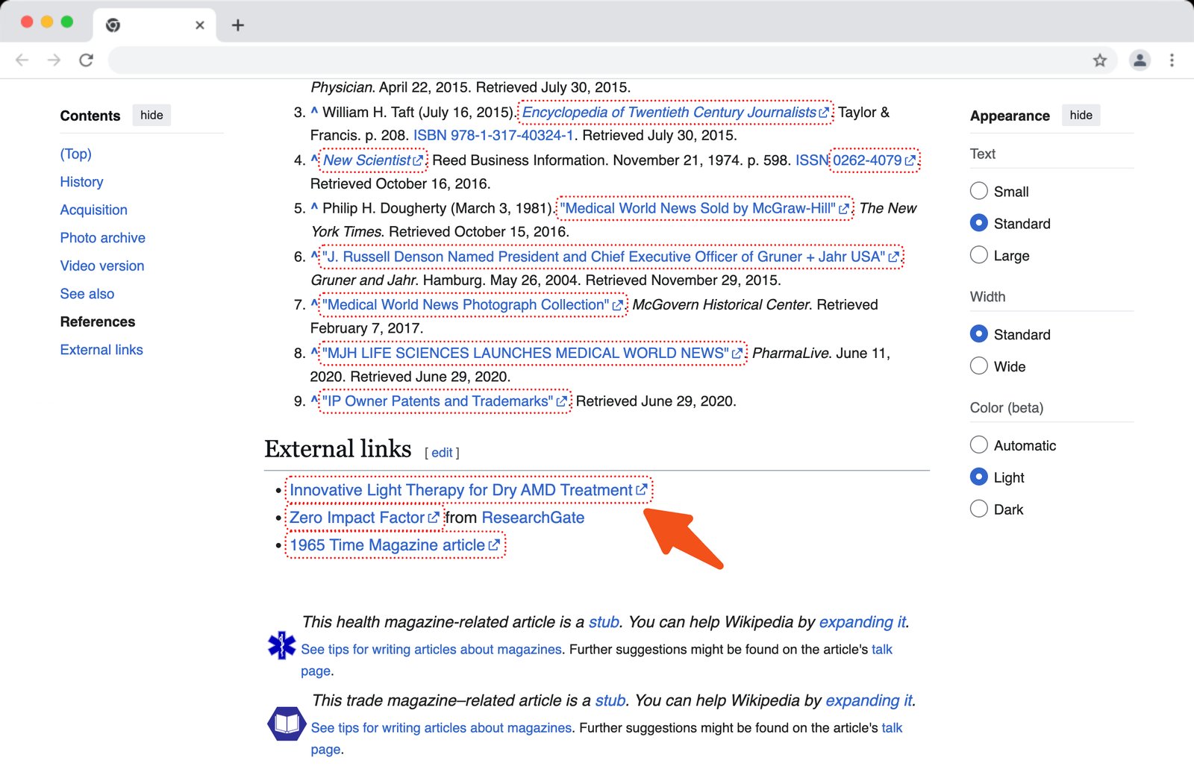Open a new tab with plus icon

pyautogui.click(x=237, y=25)
